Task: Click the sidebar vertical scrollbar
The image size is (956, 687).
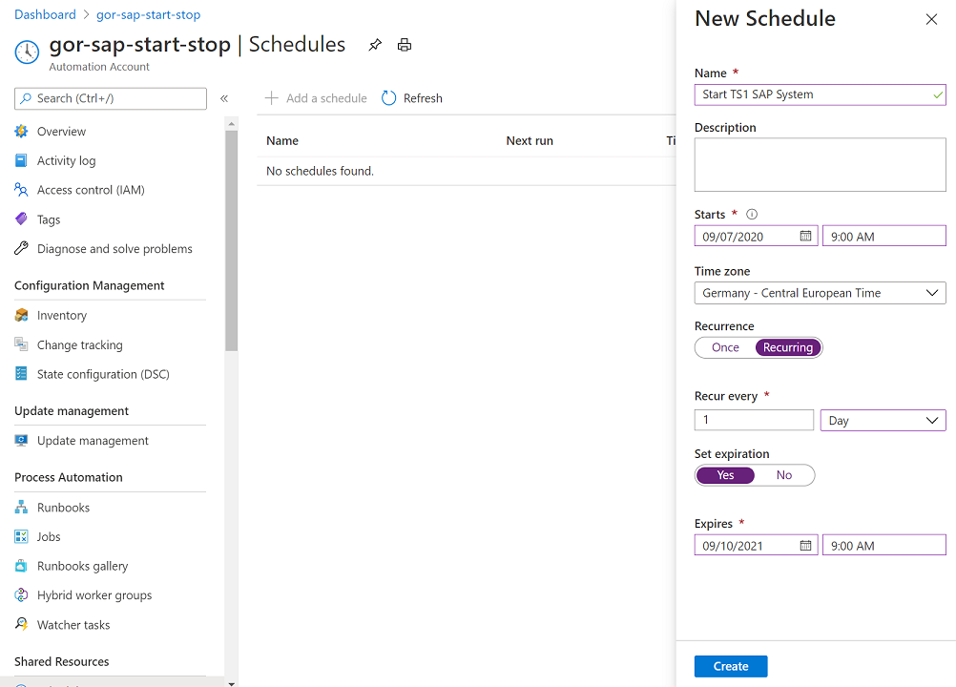Action: (231, 240)
